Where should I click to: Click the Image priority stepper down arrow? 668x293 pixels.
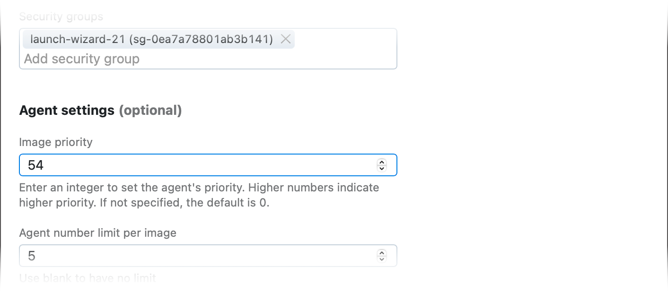pyautogui.click(x=381, y=168)
